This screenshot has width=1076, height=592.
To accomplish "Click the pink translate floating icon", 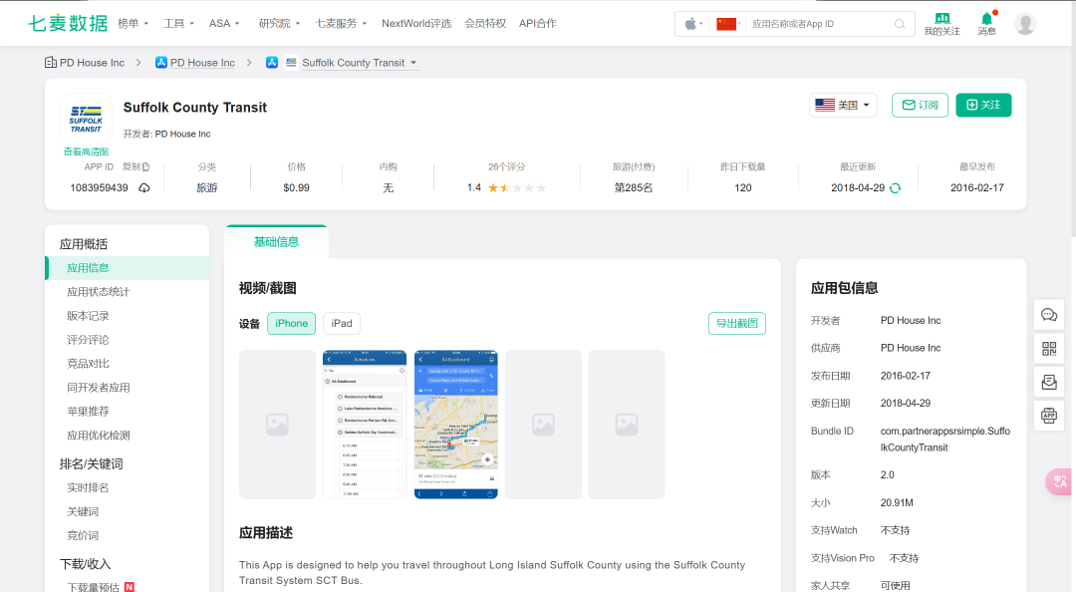I will [1059, 481].
